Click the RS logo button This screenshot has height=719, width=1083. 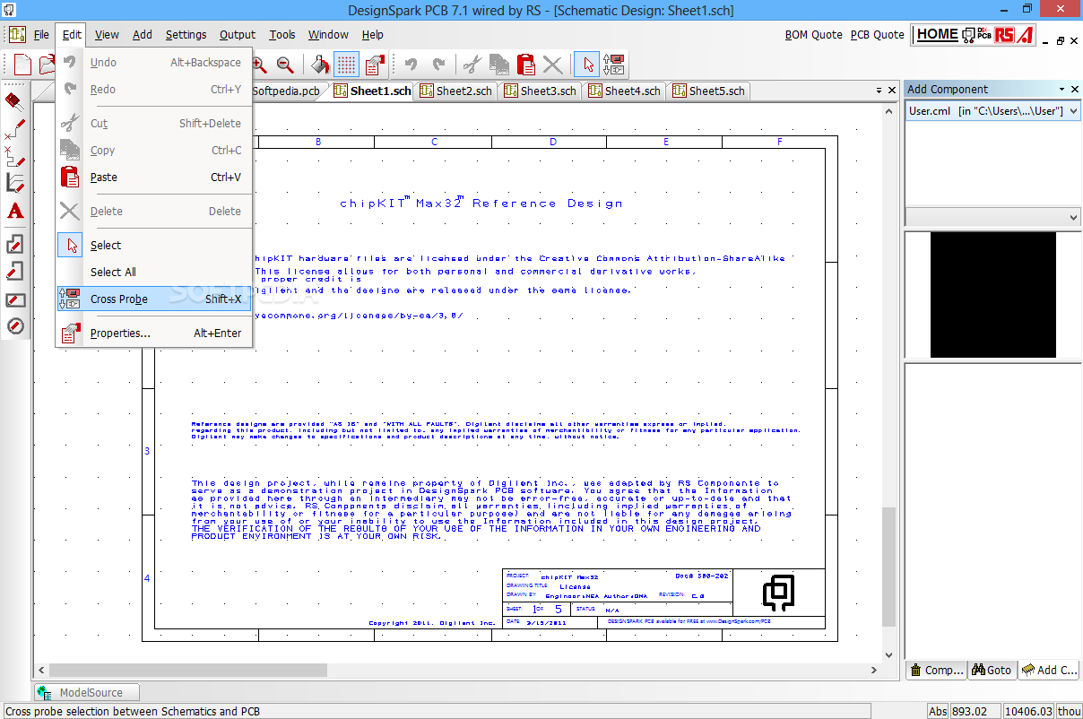tap(1004, 35)
